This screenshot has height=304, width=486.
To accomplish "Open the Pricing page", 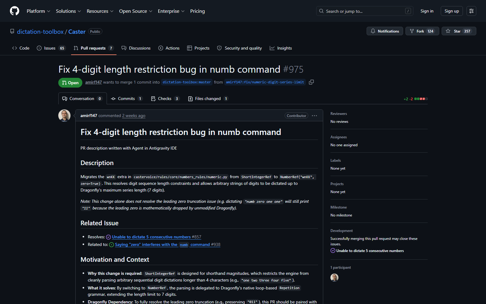I will 197,11.
